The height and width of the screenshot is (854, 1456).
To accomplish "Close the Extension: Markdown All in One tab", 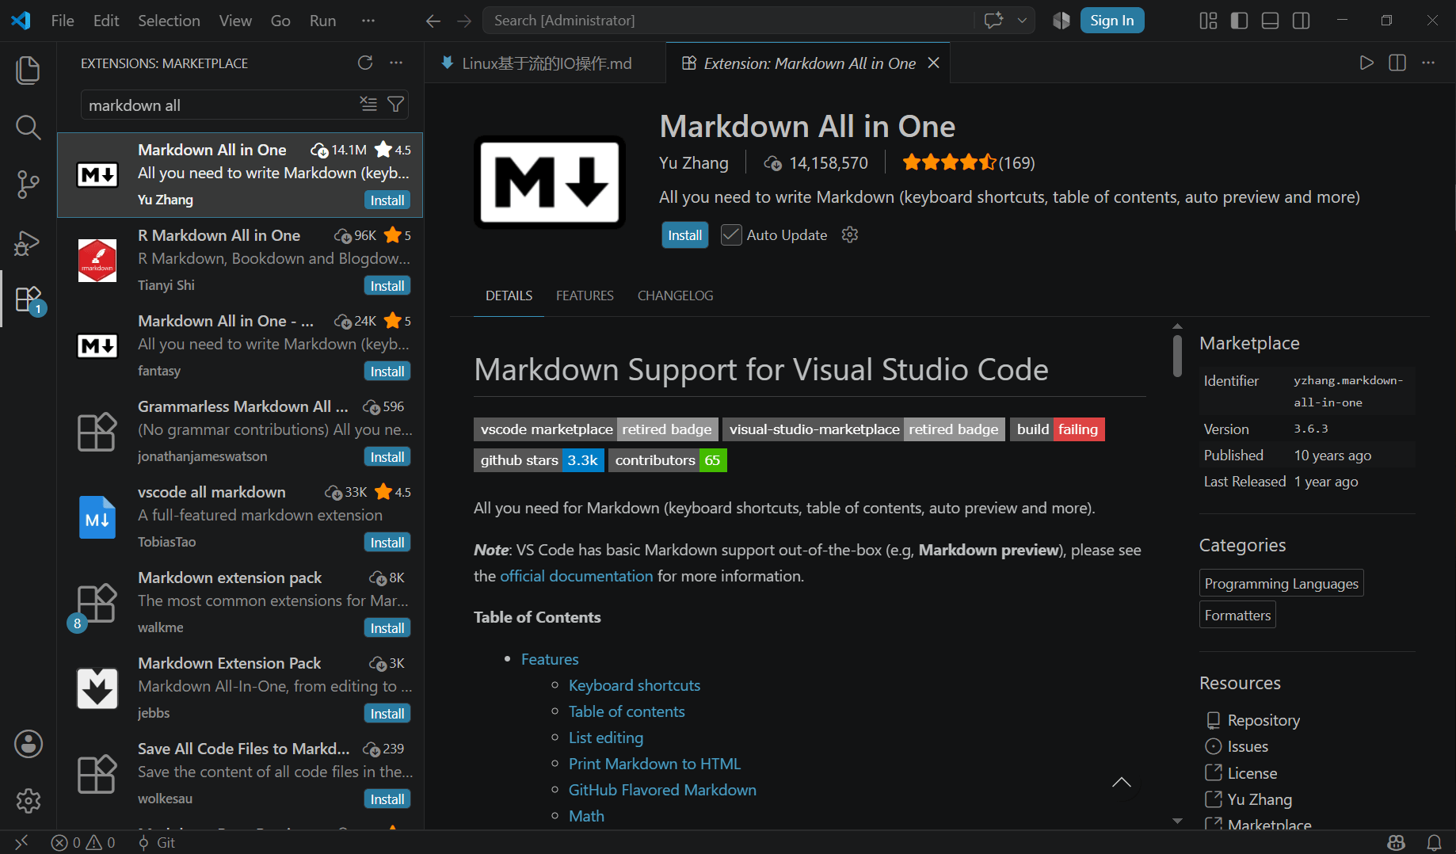I will [934, 63].
